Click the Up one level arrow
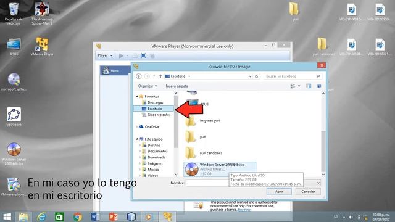395x222 pixels. pos(160,76)
